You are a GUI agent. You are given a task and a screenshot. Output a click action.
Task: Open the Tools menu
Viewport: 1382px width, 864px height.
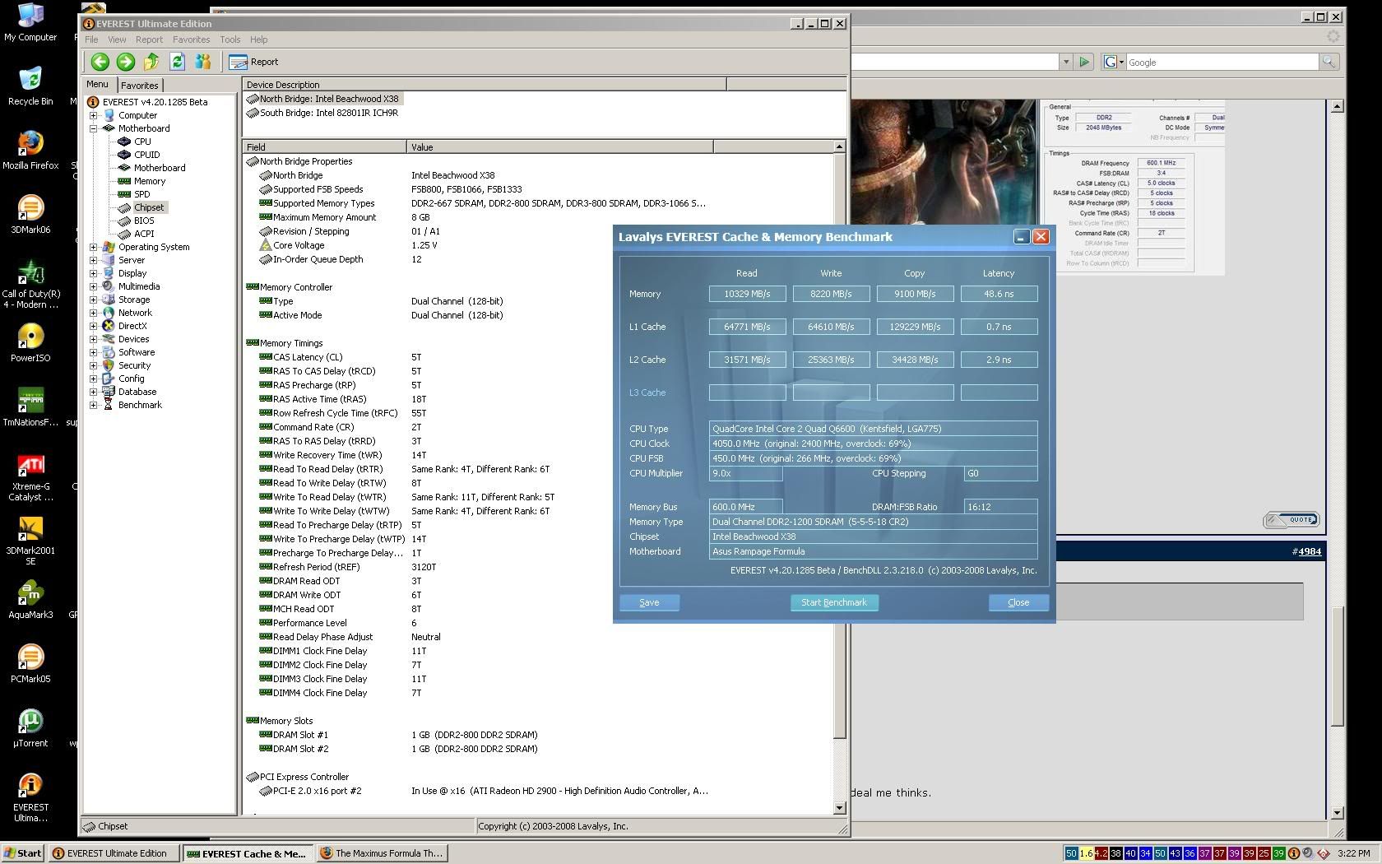[230, 39]
